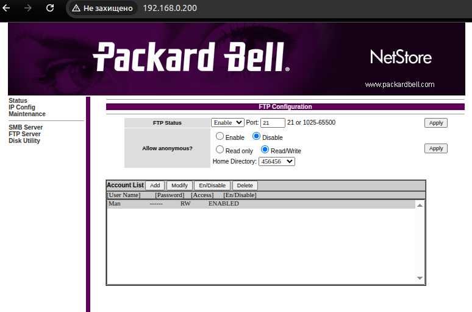This screenshot has height=312, width=472.
Task: Click the [User Name] column header
Action: 124,195
